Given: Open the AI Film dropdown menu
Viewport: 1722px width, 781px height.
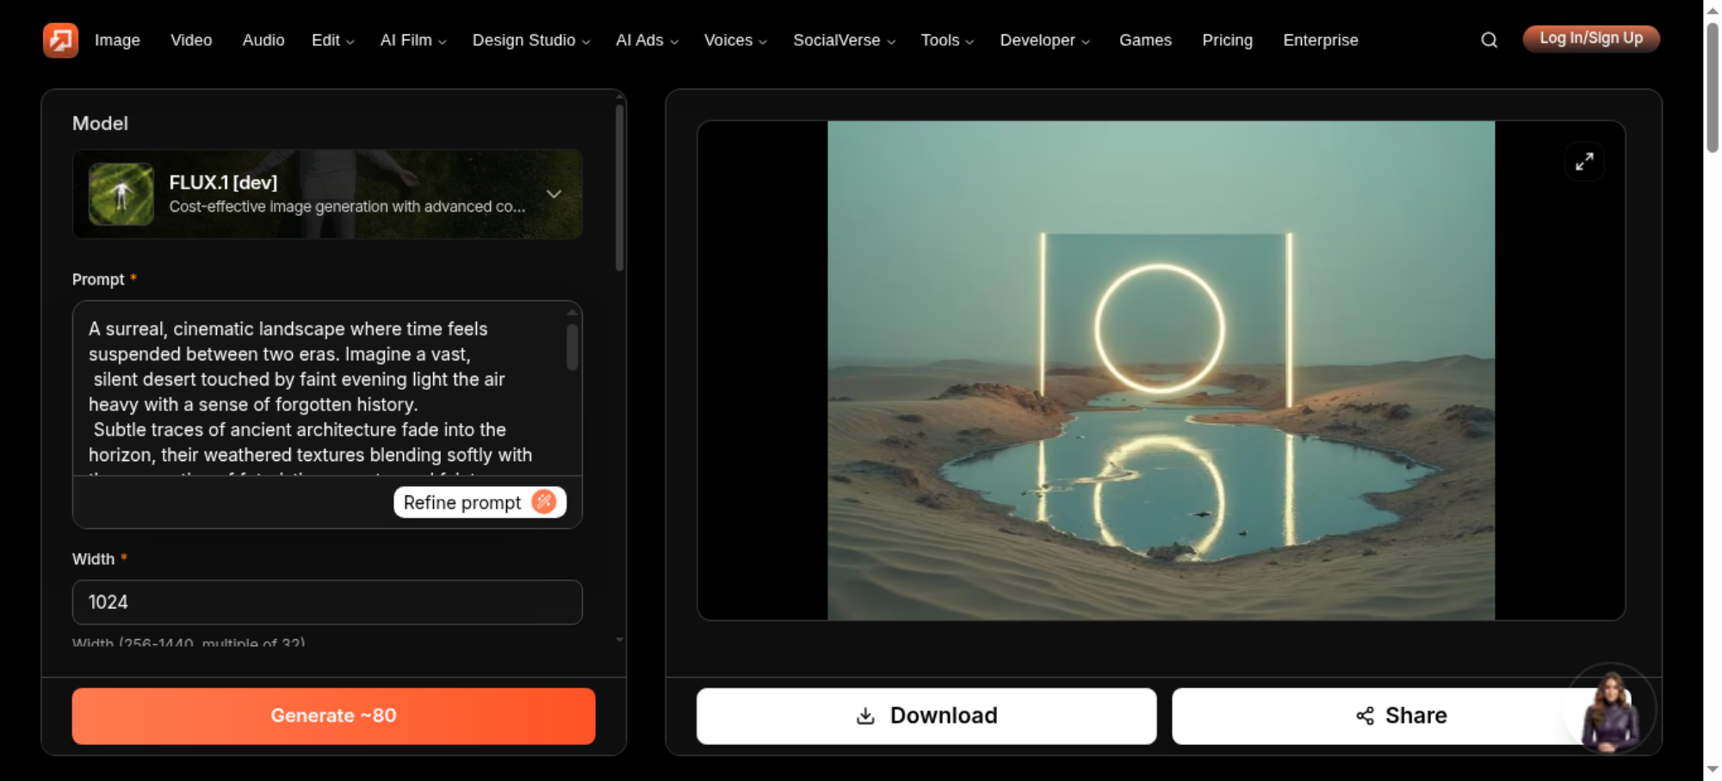Looking at the screenshot, I should coord(413,40).
